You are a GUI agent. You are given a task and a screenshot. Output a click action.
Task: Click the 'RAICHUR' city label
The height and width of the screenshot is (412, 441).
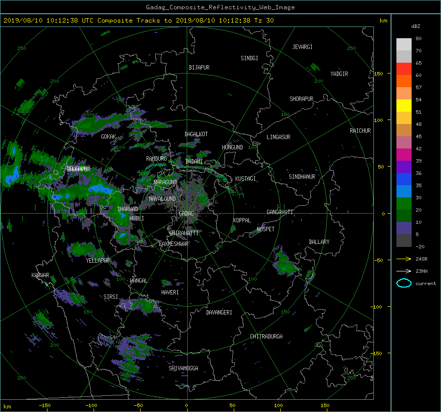click(360, 131)
